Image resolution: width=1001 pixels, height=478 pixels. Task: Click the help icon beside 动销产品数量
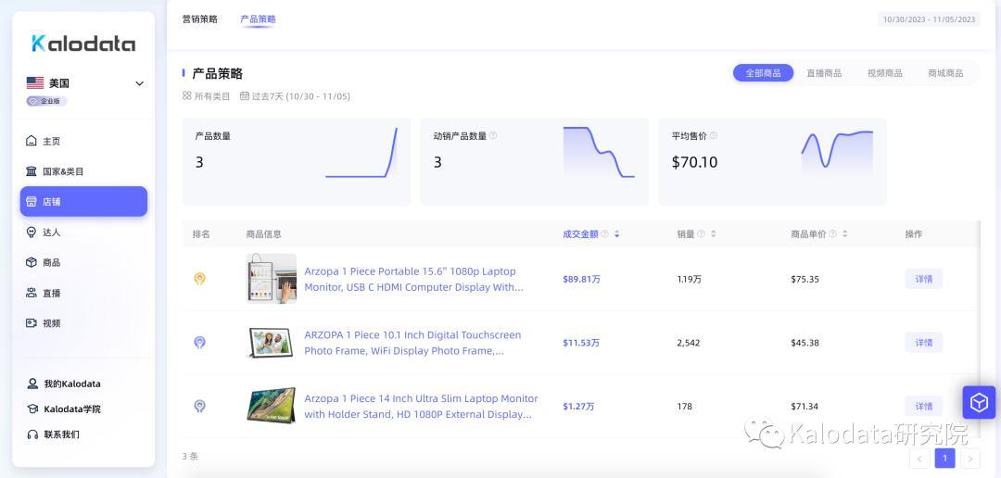tap(493, 136)
